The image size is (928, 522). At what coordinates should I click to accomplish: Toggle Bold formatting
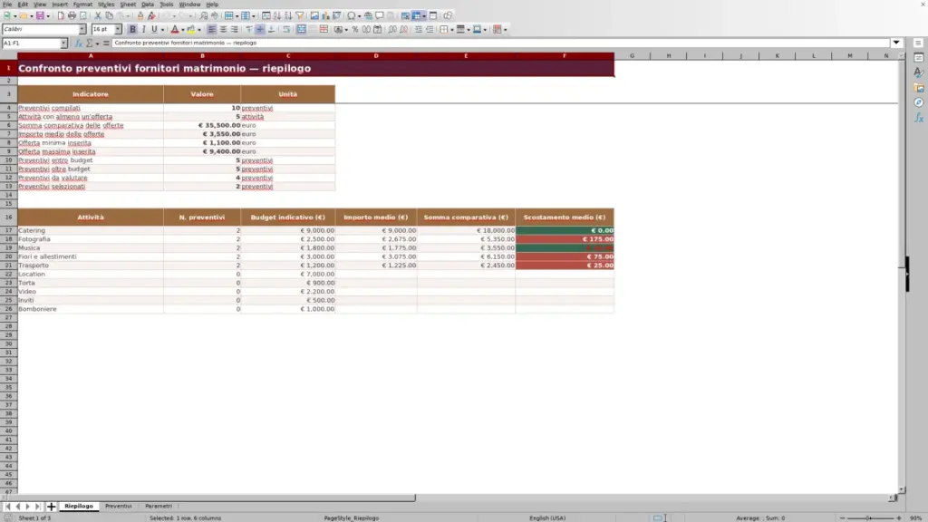[x=132, y=30]
